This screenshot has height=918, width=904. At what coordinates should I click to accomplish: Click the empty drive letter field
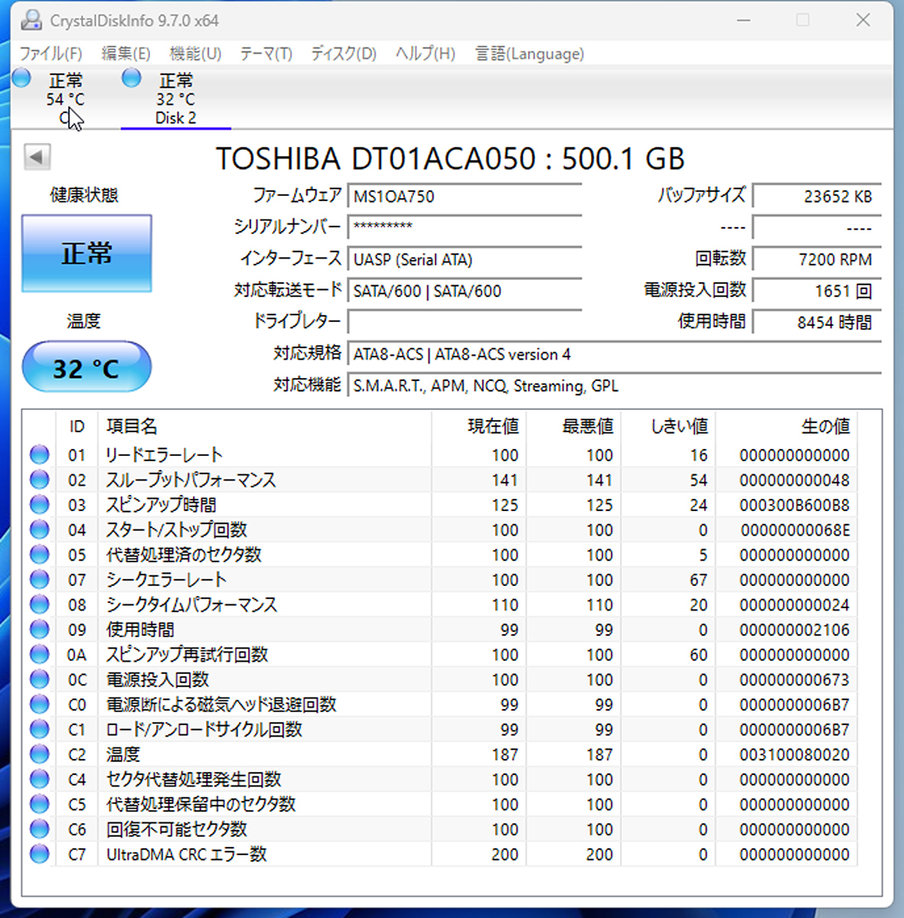(x=465, y=321)
